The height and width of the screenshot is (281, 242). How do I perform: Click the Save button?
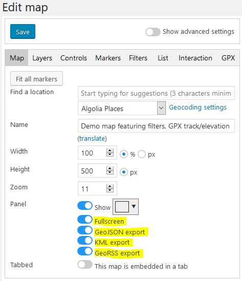23,32
